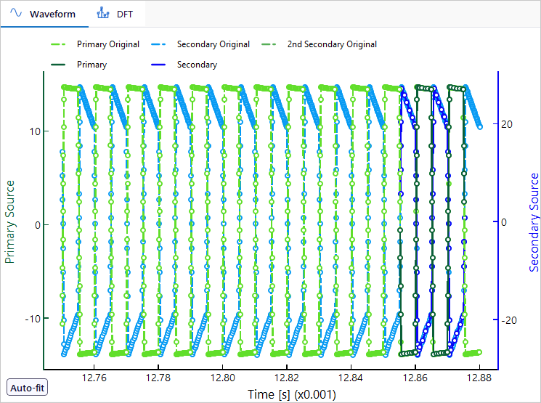Click the 20 tick on secondary axis

coord(506,124)
